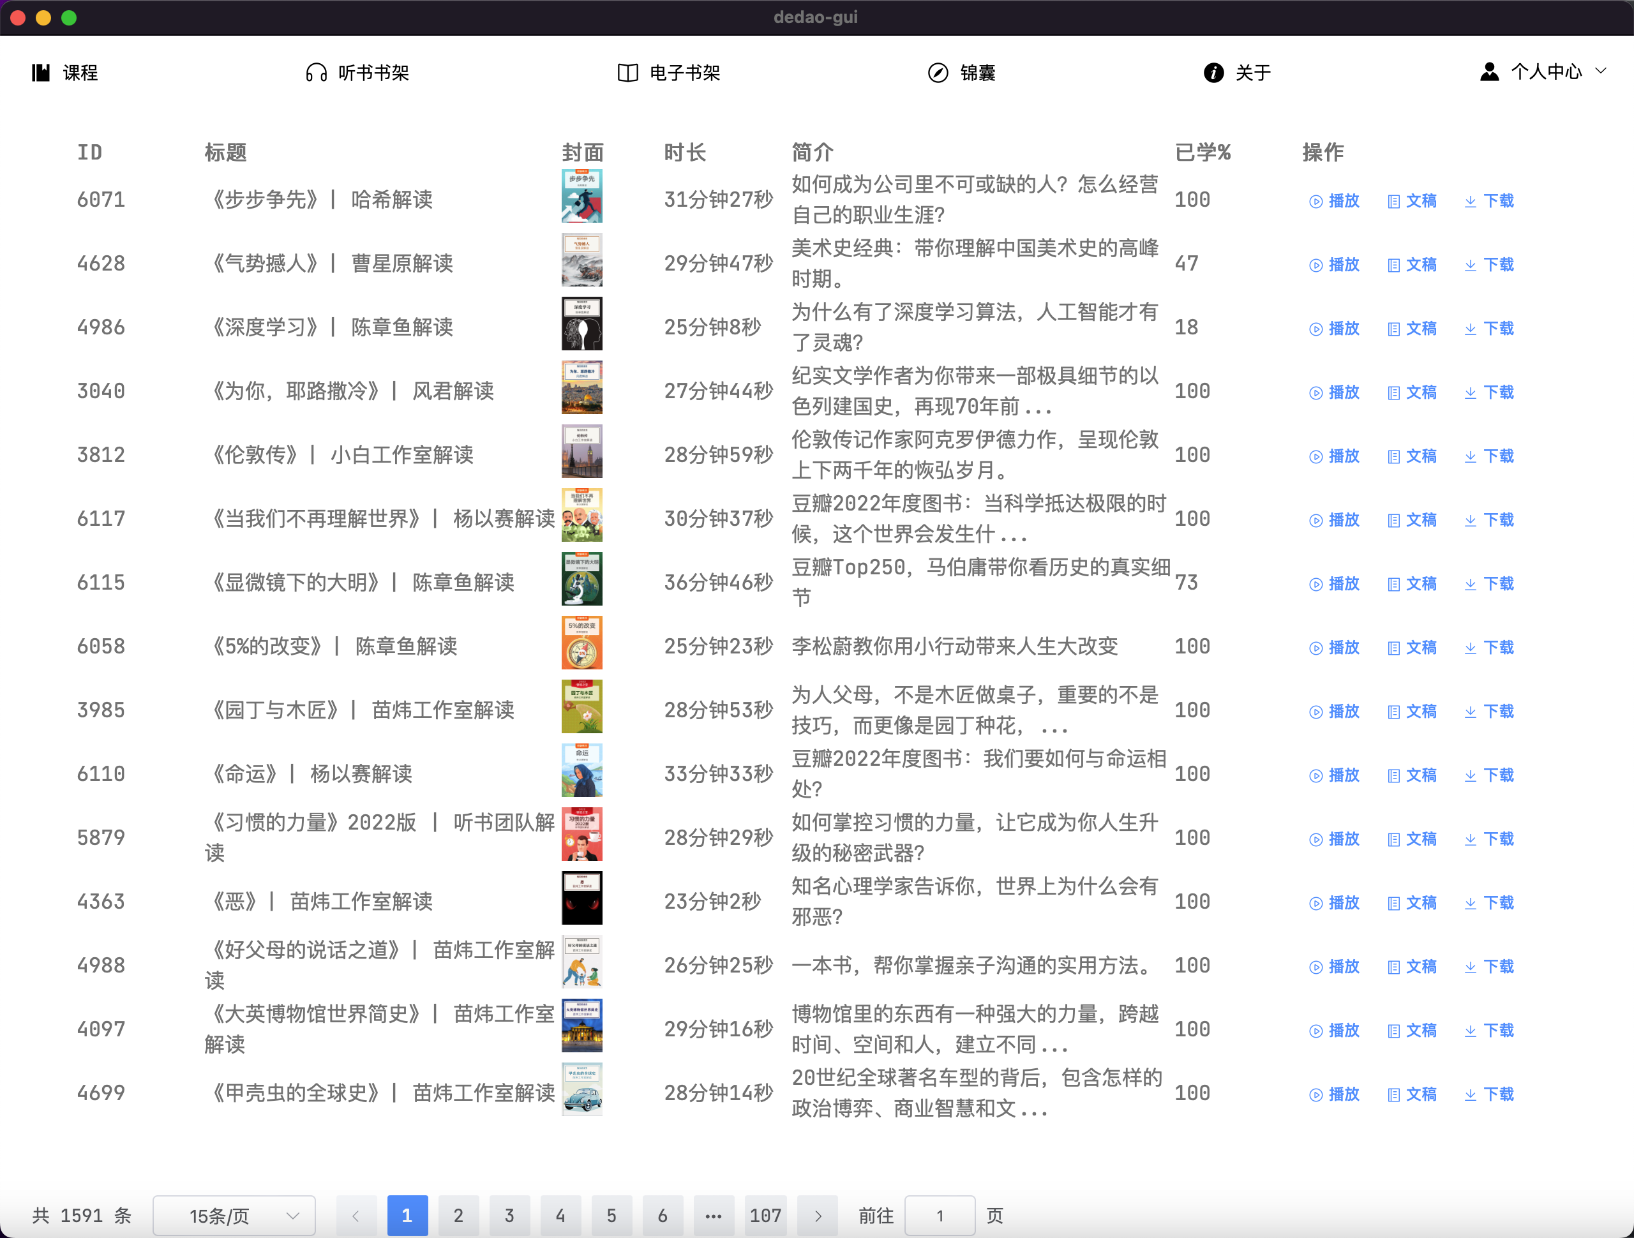Download 《甲壳虫的全球史》 audiobook
This screenshot has width=1634, height=1238.
1488,1094
